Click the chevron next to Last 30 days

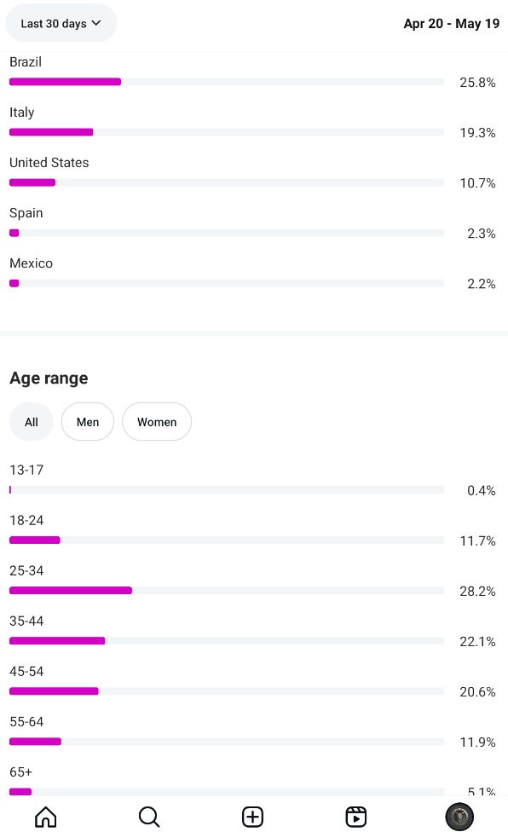[x=96, y=23]
